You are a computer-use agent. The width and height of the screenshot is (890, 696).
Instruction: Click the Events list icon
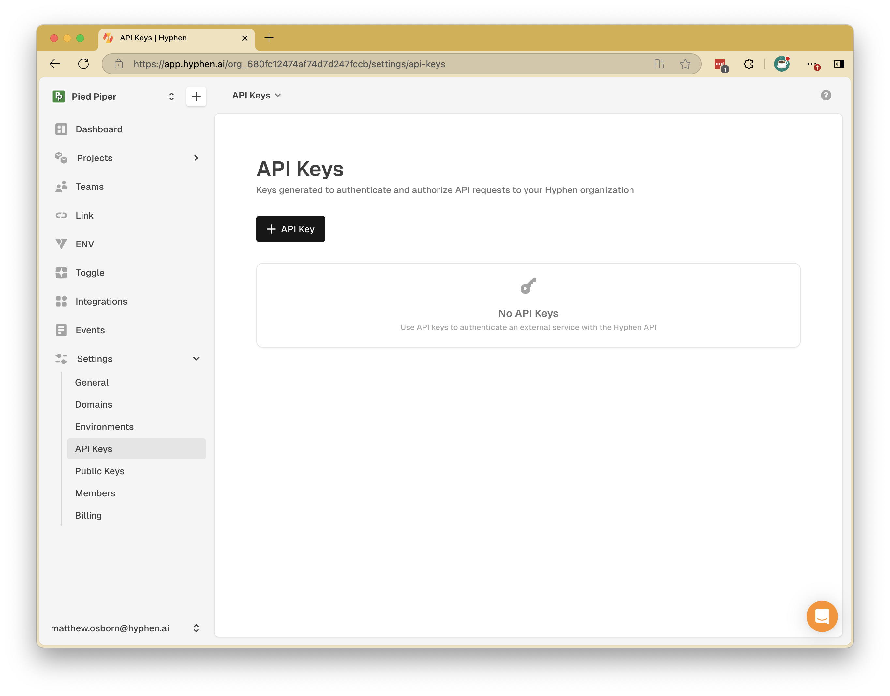pos(61,330)
